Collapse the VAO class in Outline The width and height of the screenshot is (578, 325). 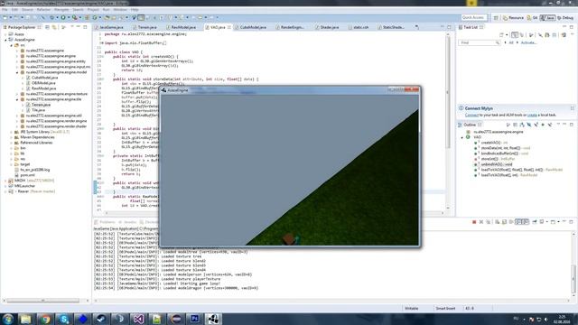(461, 137)
